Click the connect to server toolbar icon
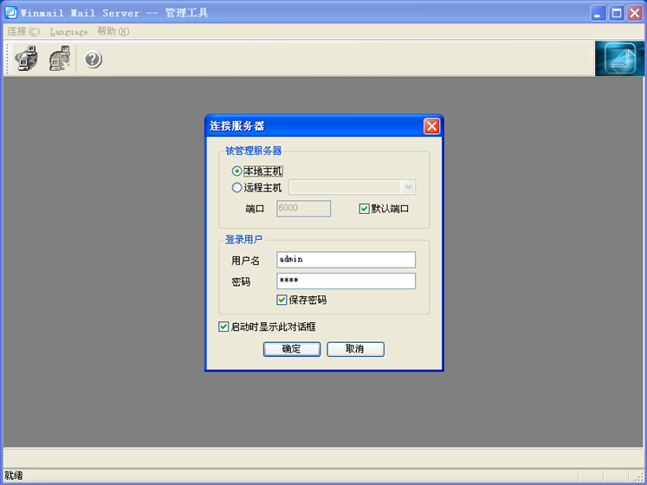 (x=27, y=59)
